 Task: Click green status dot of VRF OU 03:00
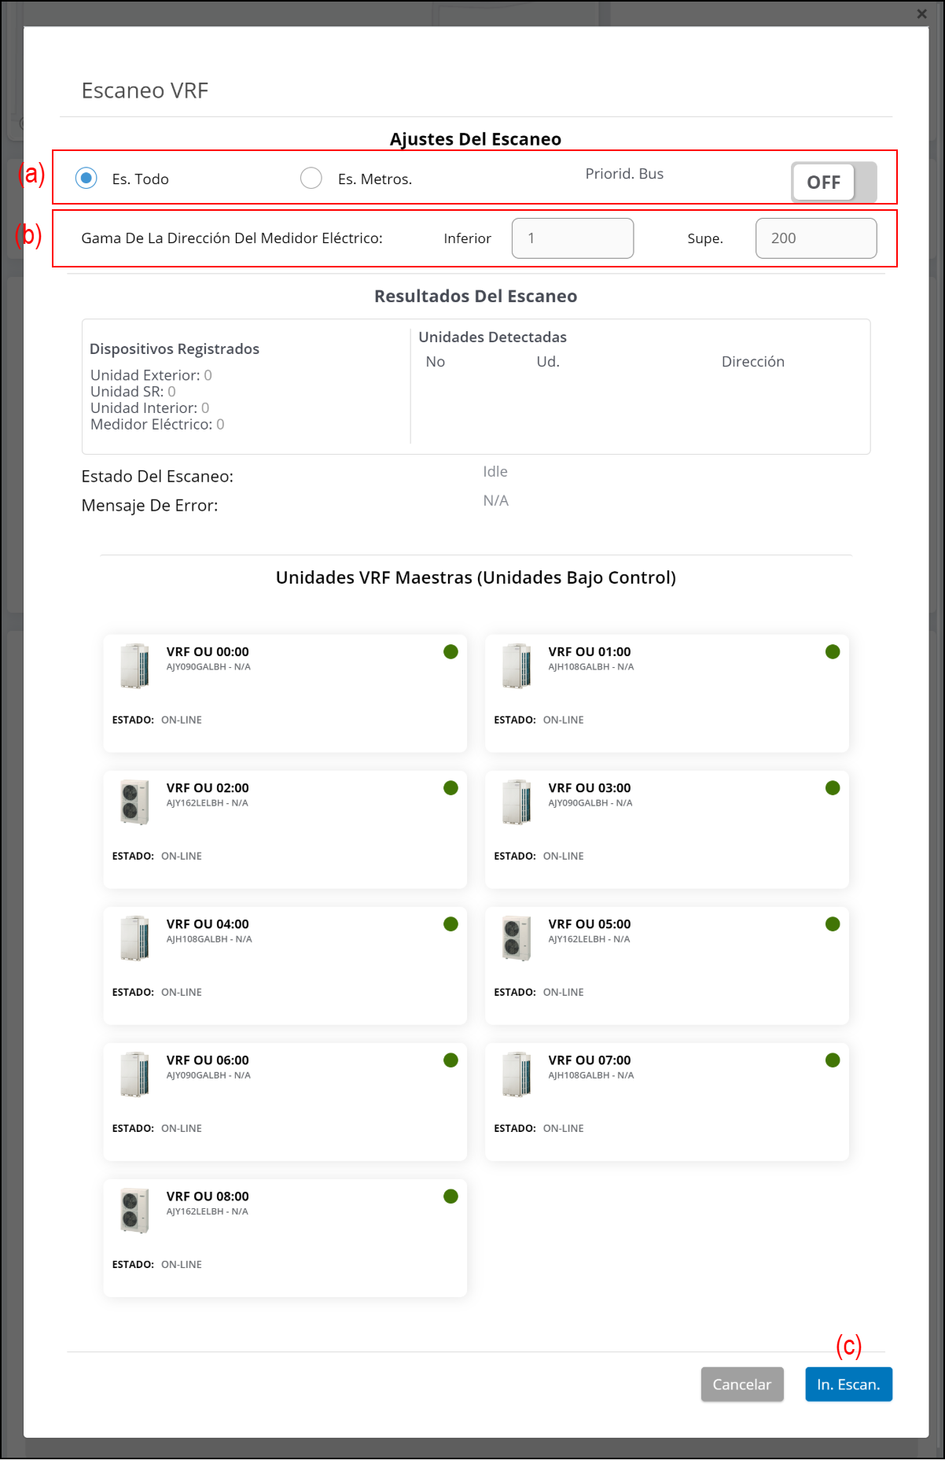[x=833, y=788]
